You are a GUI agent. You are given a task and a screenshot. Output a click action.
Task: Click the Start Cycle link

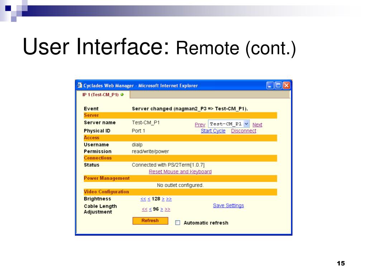pos(213,131)
